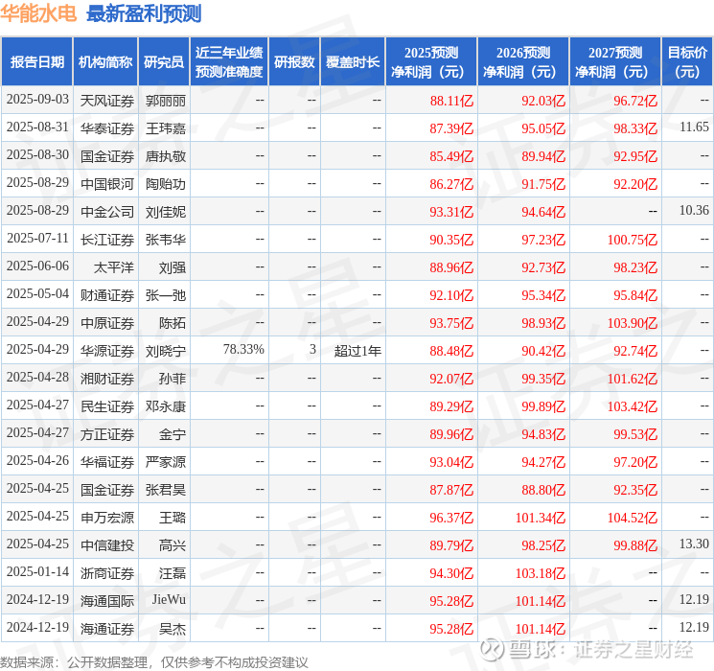Click 华福证券 institution cell

(x=107, y=462)
